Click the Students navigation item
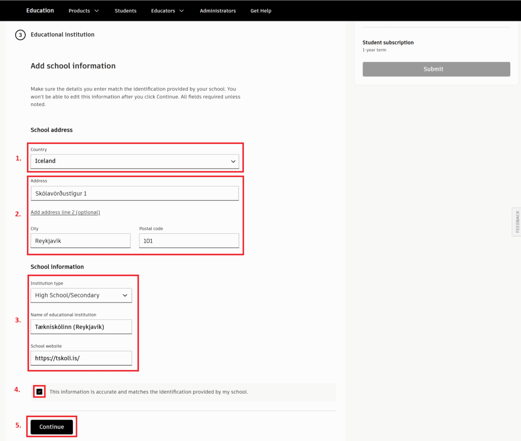The width and height of the screenshot is (521, 441). point(125,11)
